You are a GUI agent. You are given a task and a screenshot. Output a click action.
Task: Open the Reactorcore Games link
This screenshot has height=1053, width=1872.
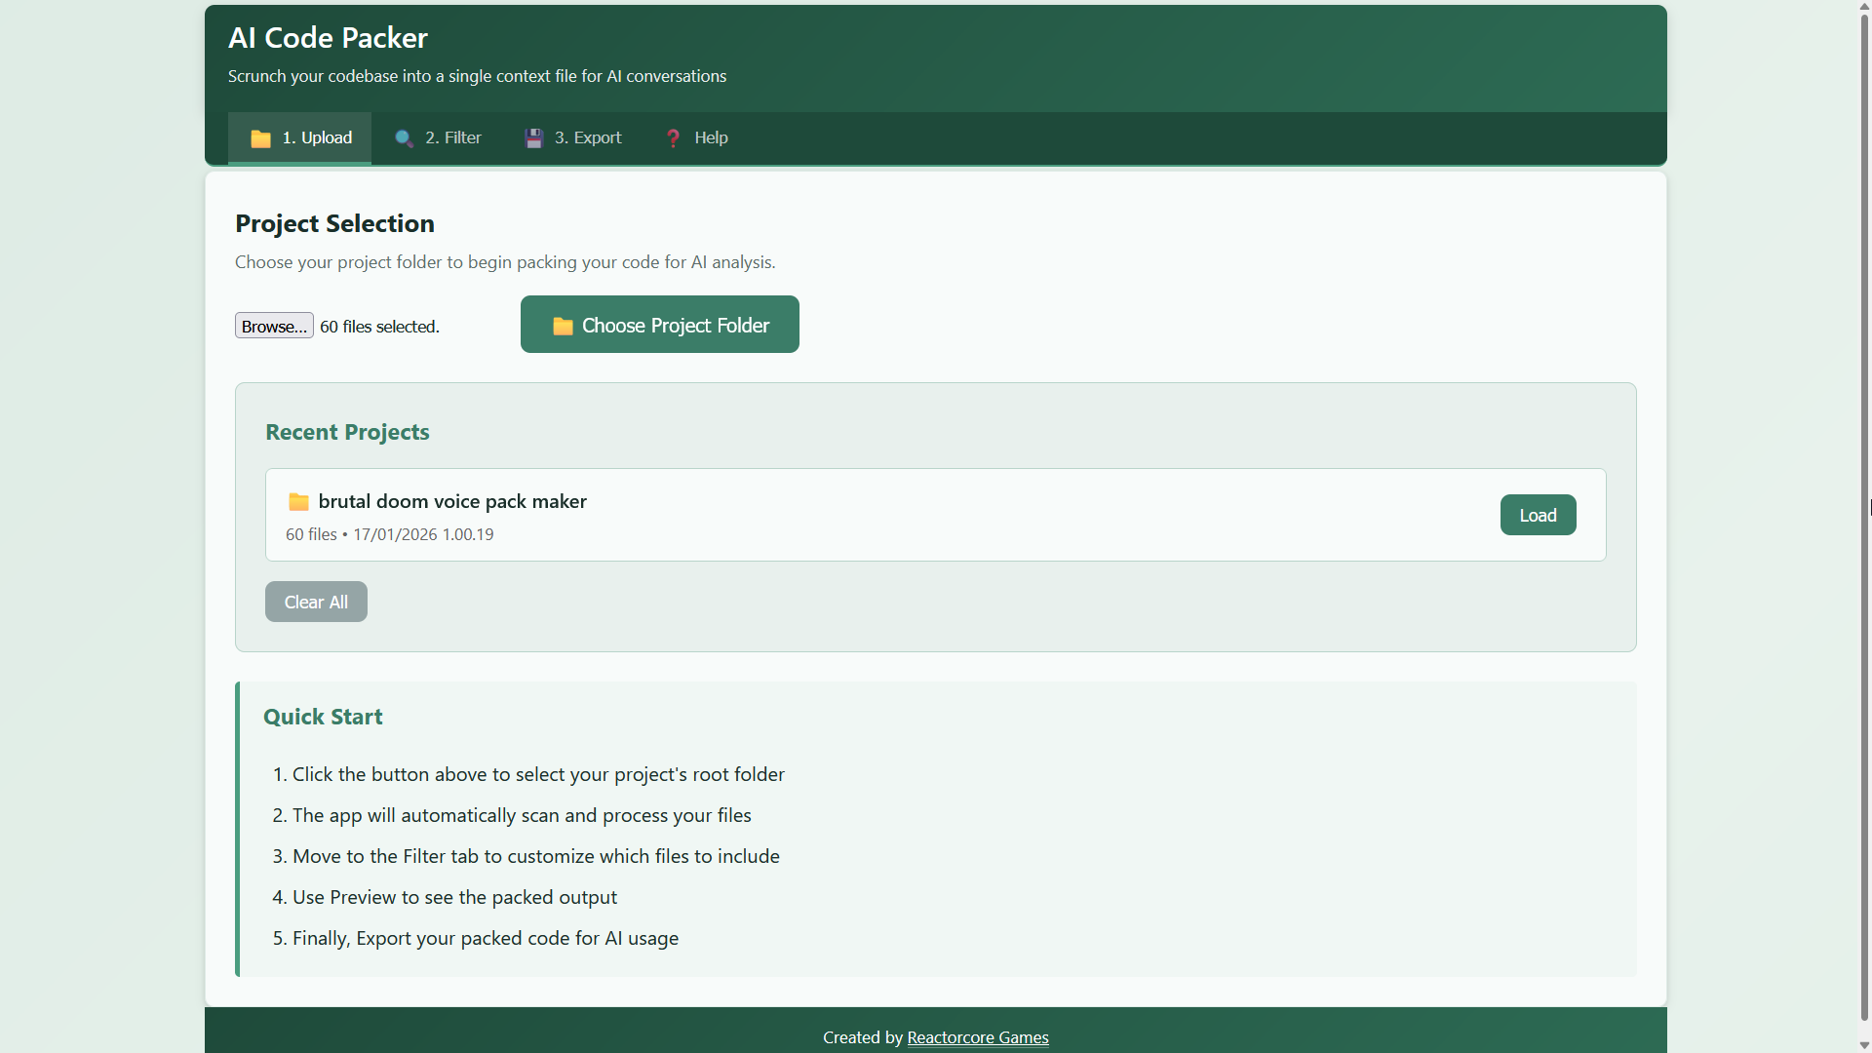point(977,1037)
